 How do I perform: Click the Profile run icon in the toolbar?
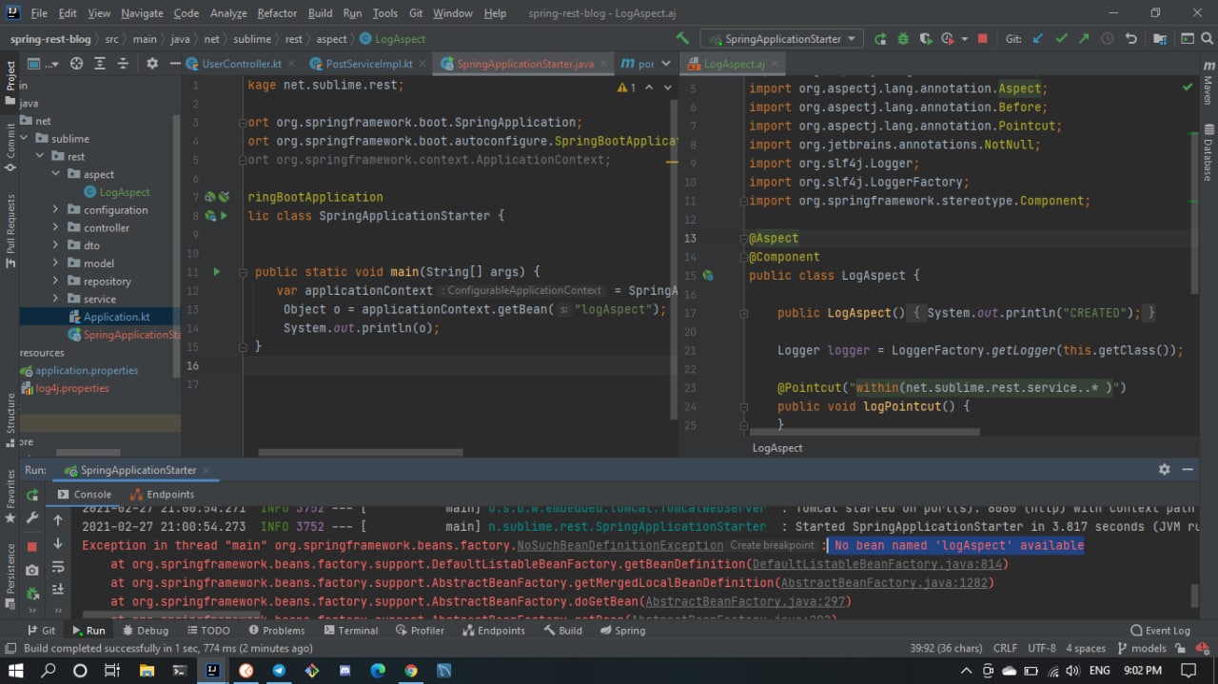[948, 39]
